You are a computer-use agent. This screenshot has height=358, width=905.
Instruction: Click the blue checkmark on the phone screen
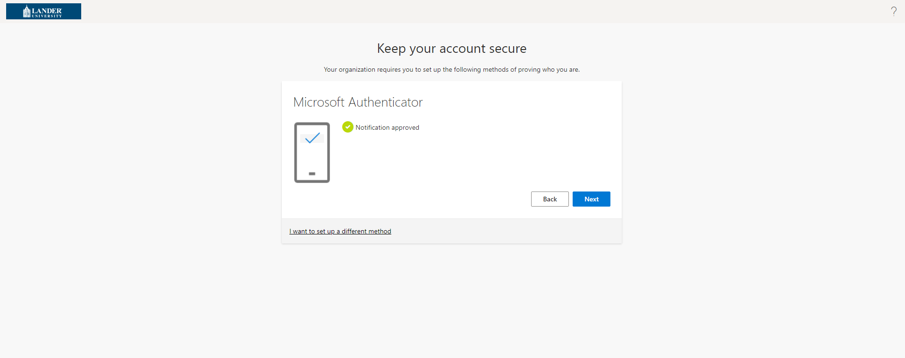pos(312,138)
